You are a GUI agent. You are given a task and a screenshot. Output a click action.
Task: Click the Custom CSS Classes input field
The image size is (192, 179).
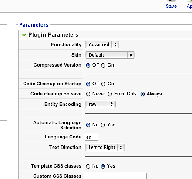pos(116,176)
